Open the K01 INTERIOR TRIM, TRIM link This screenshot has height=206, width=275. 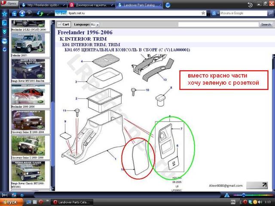click(91, 45)
